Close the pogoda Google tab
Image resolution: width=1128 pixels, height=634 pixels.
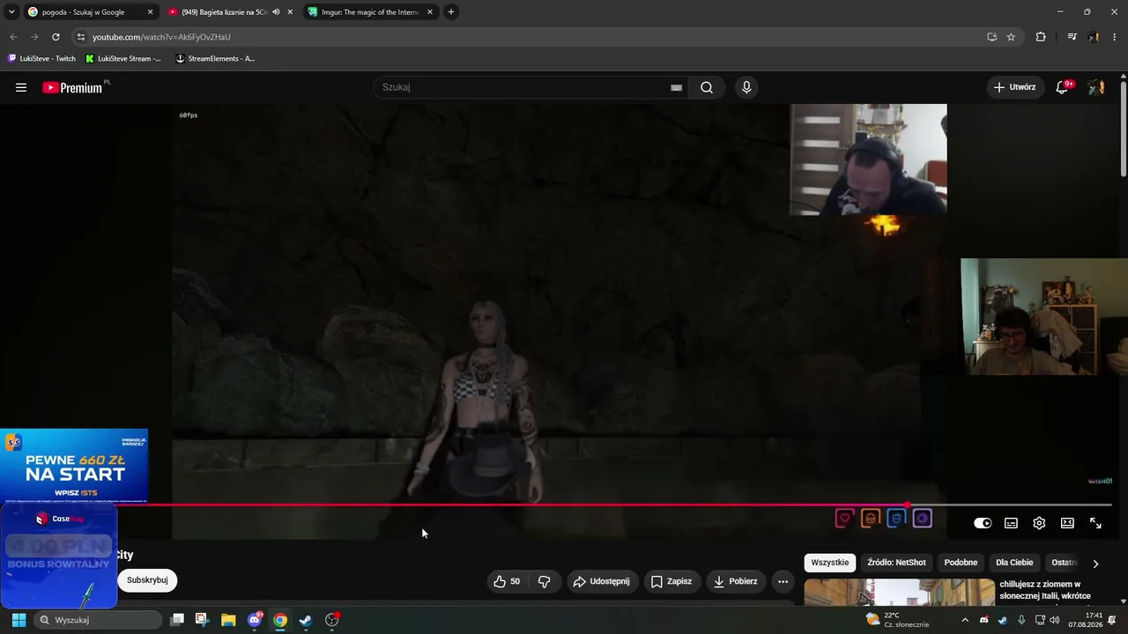(150, 12)
